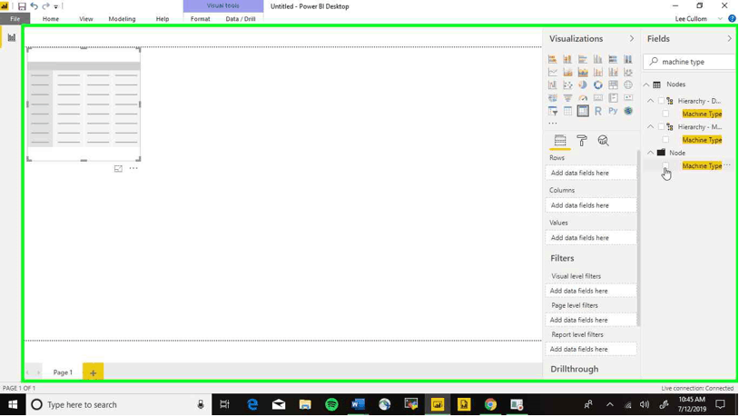This screenshot has width=739, height=417.
Task: Select the Python visual icon
Action: tap(613, 111)
